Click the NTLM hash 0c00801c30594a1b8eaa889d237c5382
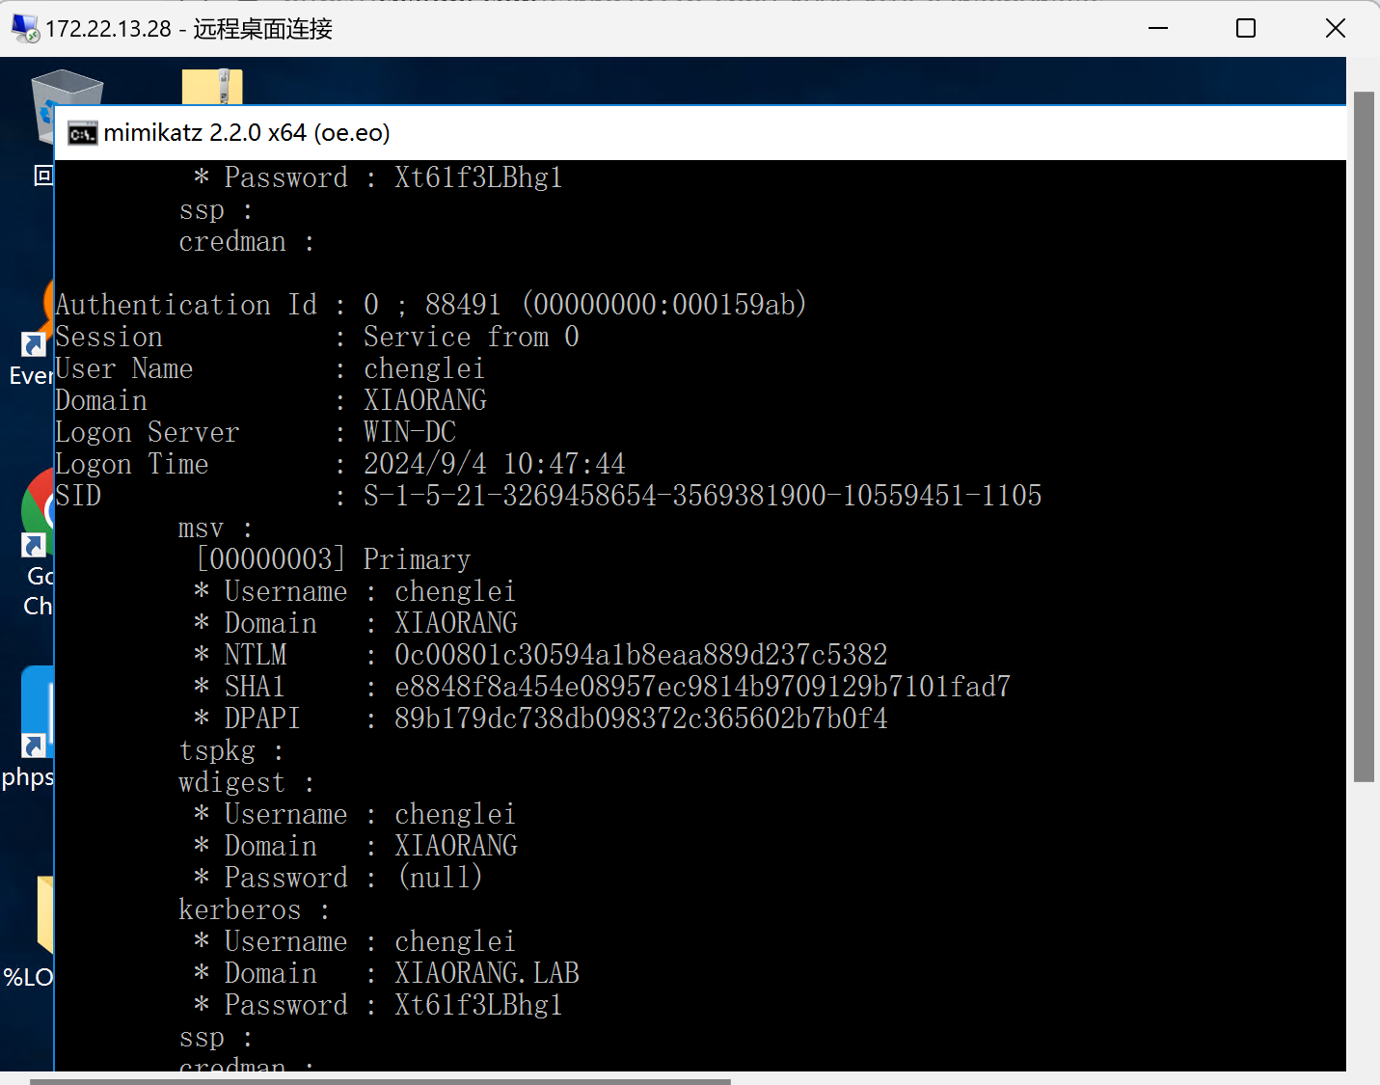1380x1085 pixels. tap(640, 655)
